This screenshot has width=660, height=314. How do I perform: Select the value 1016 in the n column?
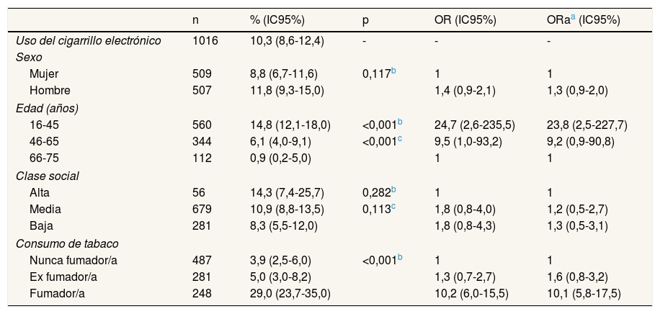[205, 40]
